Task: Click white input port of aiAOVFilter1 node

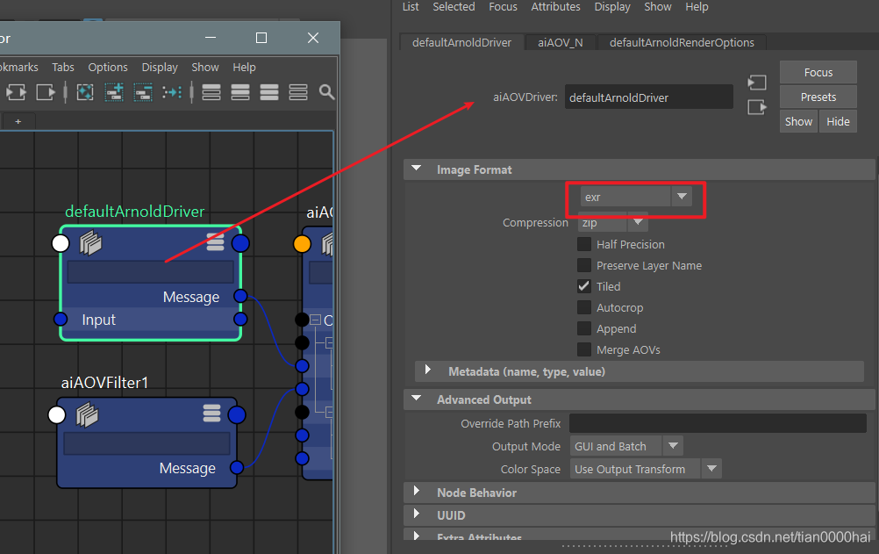Action: pos(57,414)
